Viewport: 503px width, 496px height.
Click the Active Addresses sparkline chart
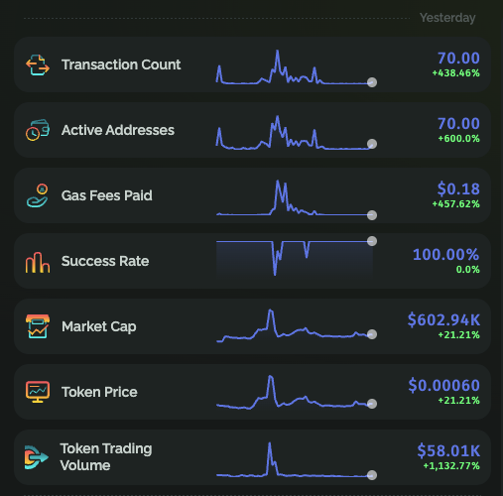tap(297, 132)
